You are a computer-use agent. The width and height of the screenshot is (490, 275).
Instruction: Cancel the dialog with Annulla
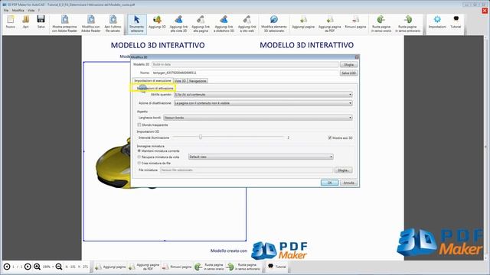(x=349, y=183)
